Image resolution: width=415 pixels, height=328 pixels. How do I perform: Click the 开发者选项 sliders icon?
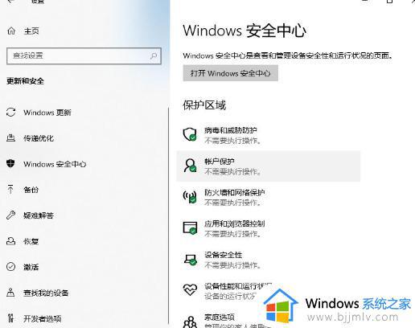pos(10,318)
